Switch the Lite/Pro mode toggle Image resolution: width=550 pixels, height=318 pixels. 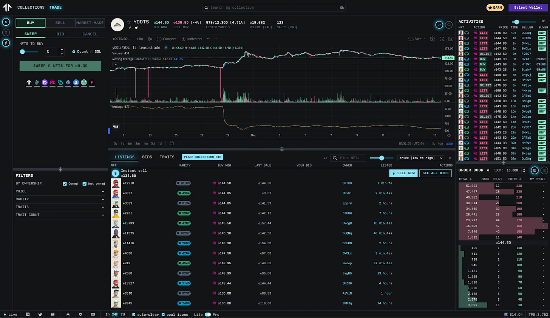[x=208, y=315]
